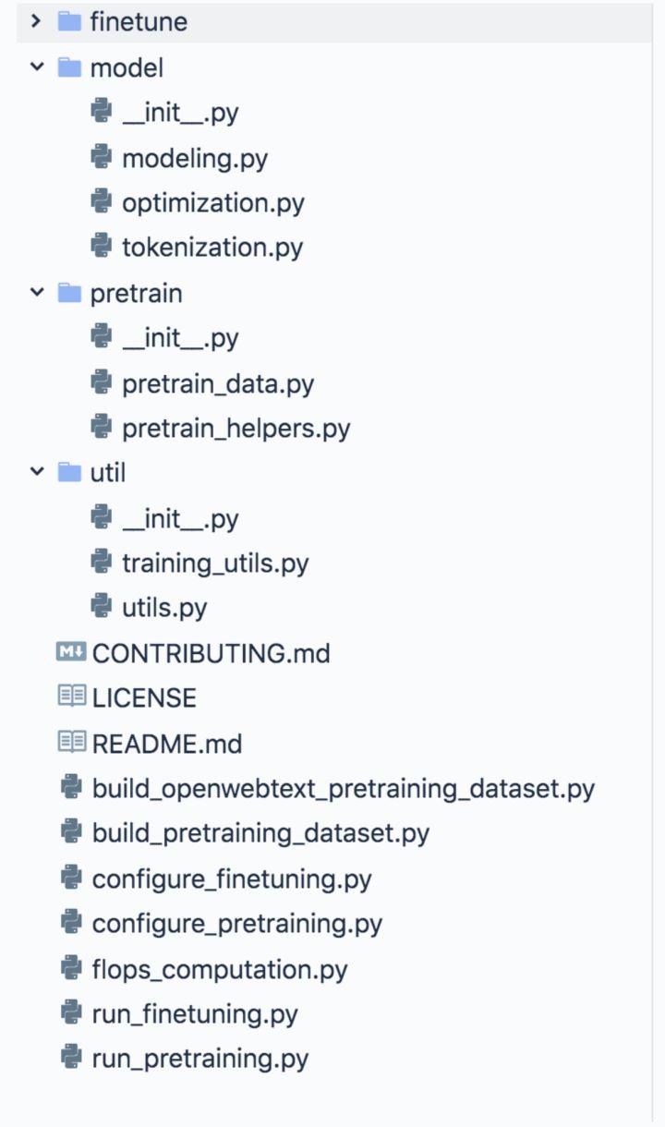Click the book icon beside README.md
The image size is (665, 1127).
70,742
